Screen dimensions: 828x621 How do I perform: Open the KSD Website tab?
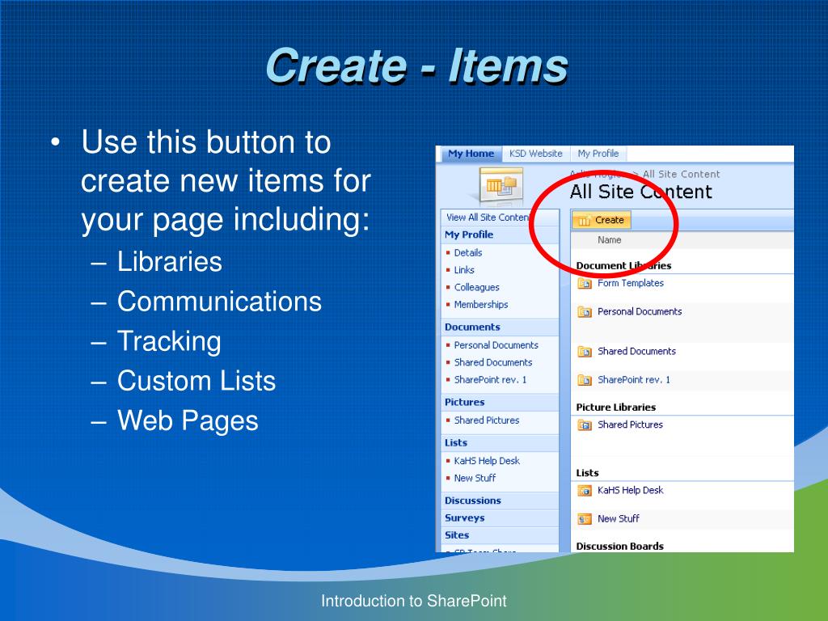click(x=535, y=154)
